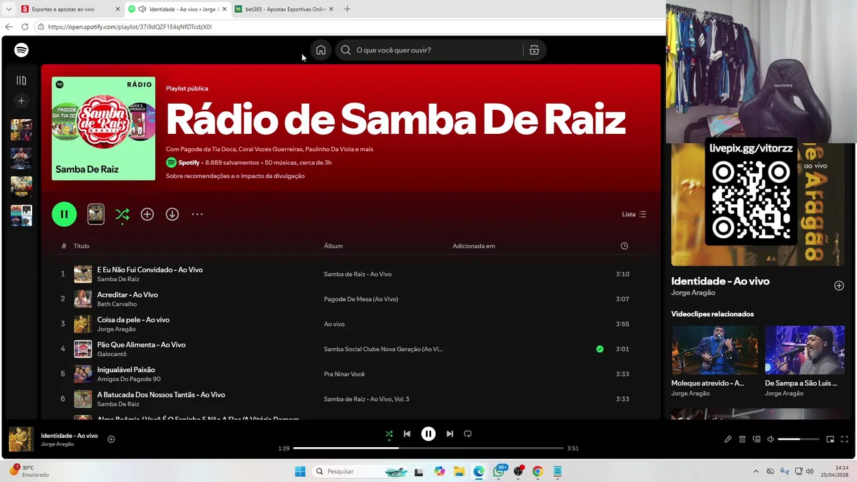Image resolution: width=857 pixels, height=482 pixels.
Task: Open the miniplayer icon
Action: [830, 439]
